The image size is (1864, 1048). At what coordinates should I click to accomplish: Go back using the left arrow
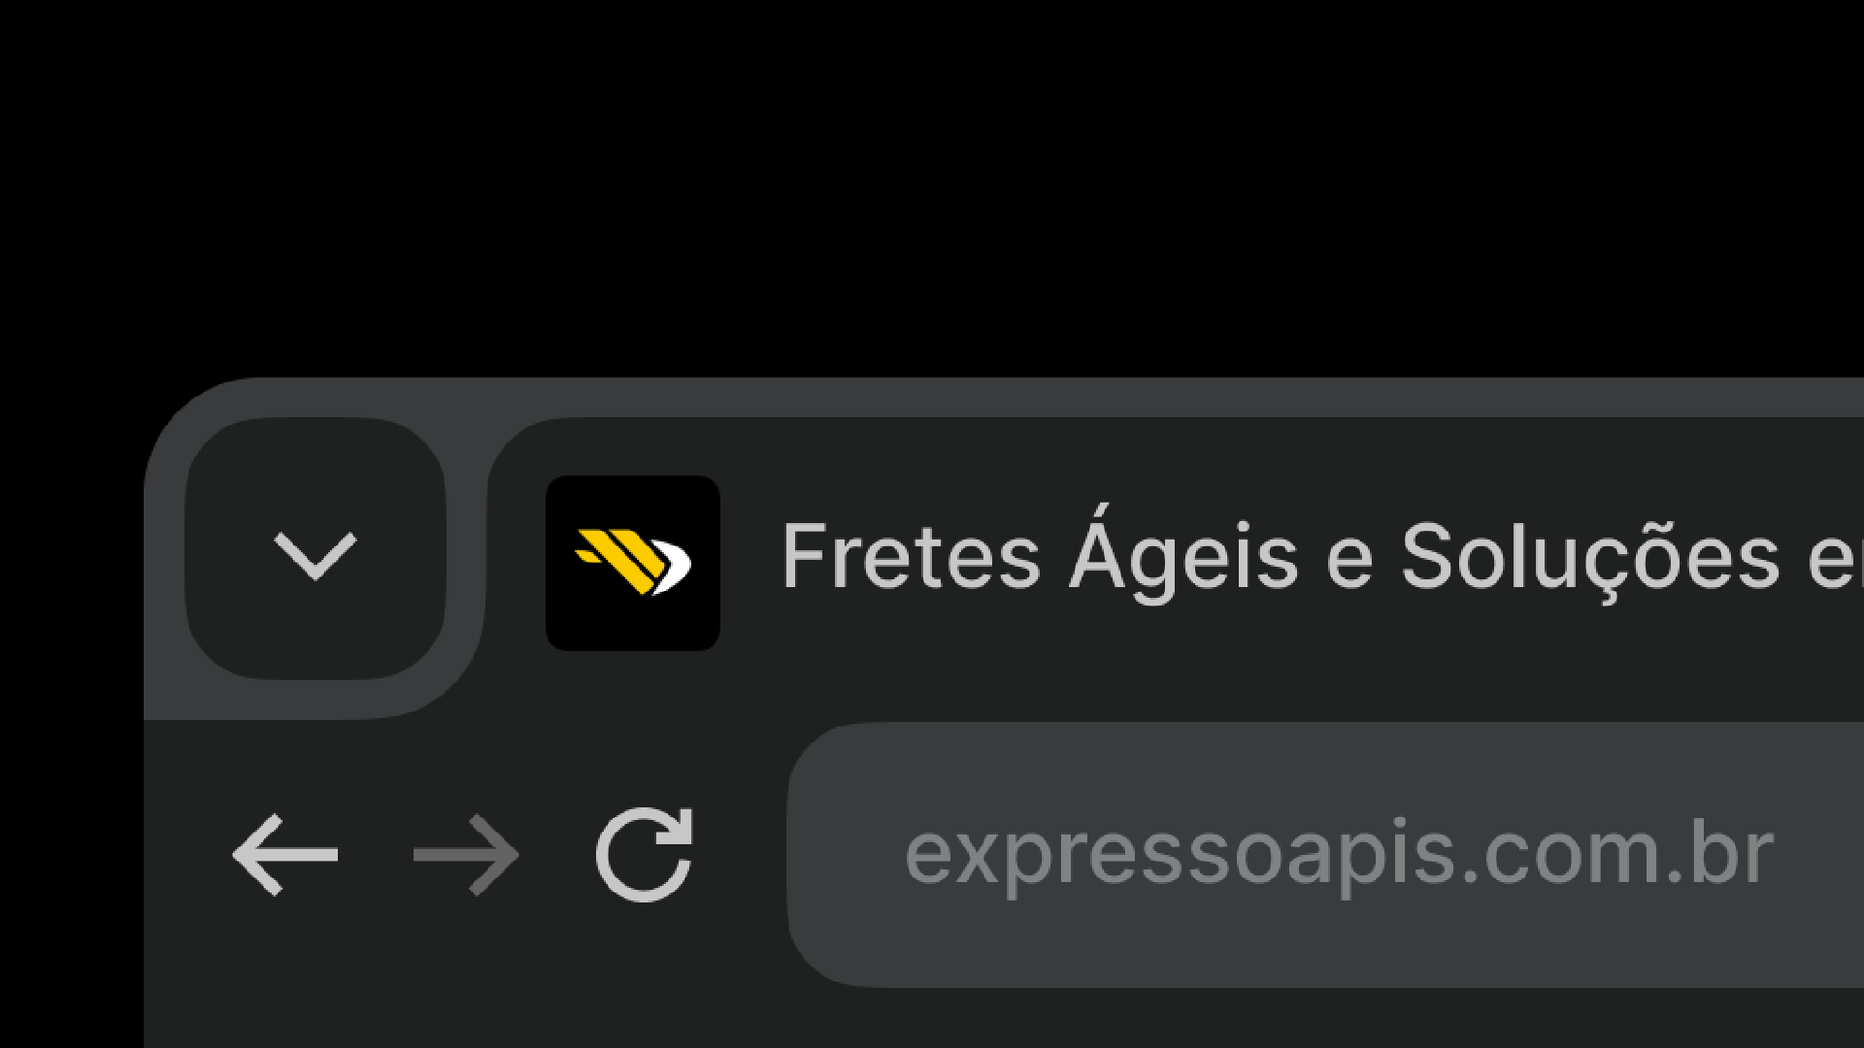285,855
